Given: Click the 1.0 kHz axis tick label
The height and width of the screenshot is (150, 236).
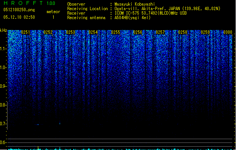Looking at the screenshot, I should [3, 67].
